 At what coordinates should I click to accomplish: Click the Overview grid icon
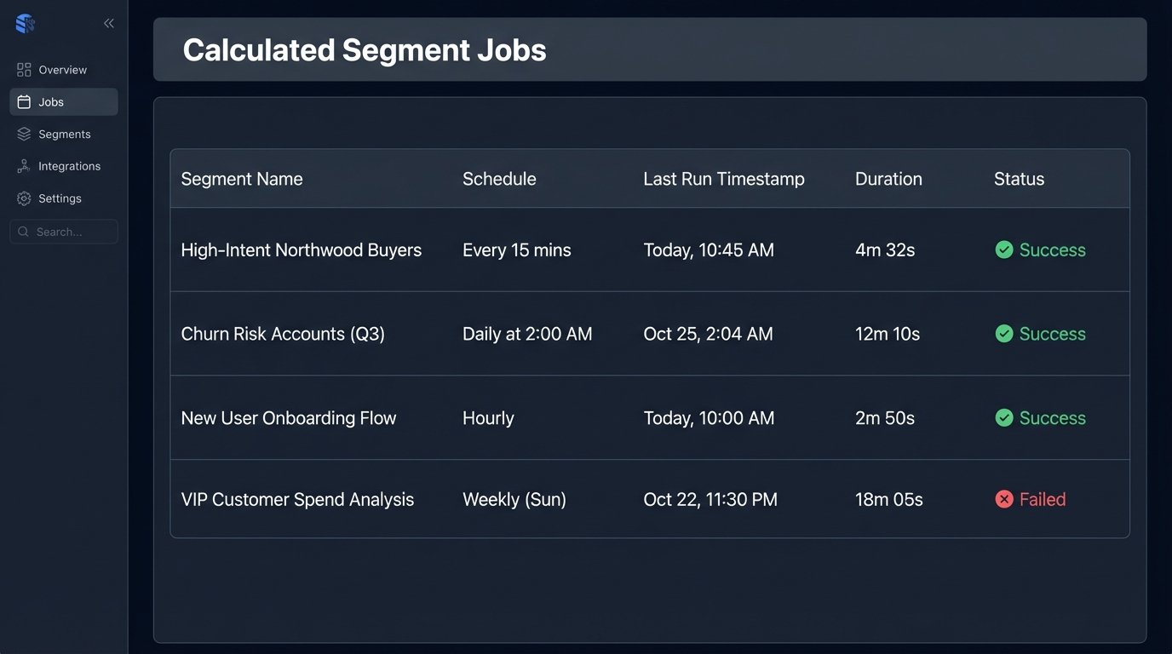tap(24, 70)
